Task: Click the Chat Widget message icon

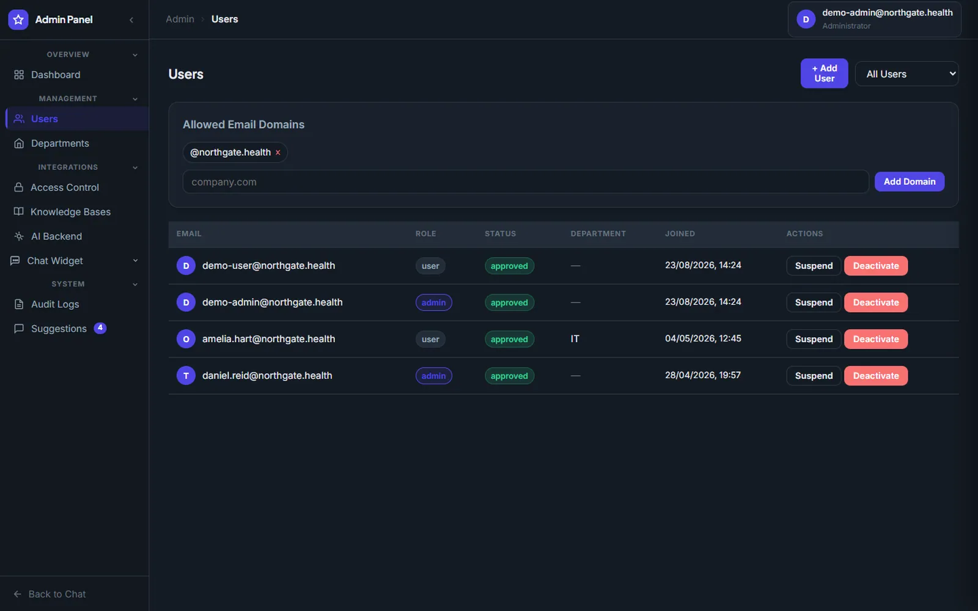Action: [x=15, y=260]
